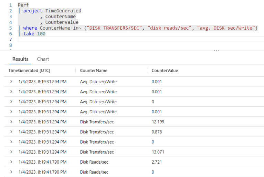264x177 pixels.
Task: Expand the Disk Transfers/sec row with value 0.876
Action: coord(11,132)
